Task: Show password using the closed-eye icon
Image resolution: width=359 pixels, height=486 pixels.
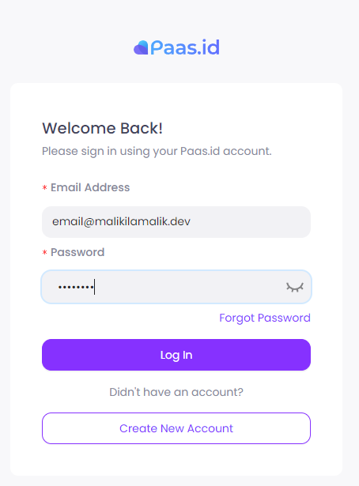Action: [x=294, y=287]
